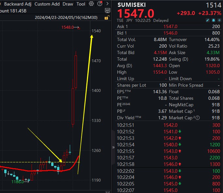Click price axis label 1260

coord(96,151)
